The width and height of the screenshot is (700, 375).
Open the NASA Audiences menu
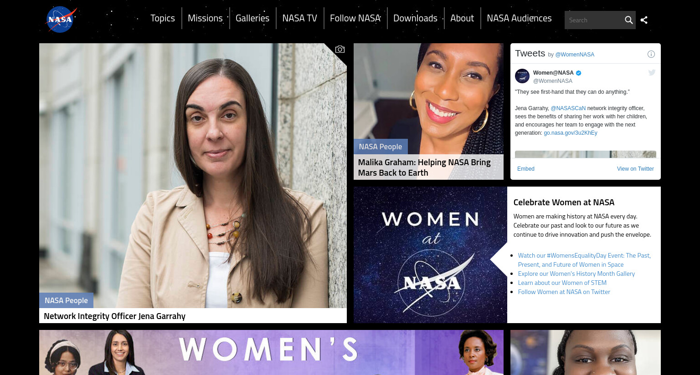point(519,18)
